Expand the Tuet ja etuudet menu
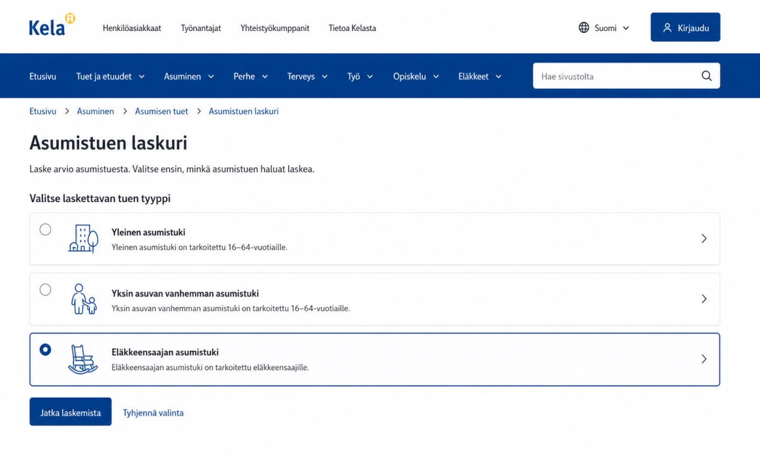Viewport: 760px width, 456px height. pos(110,77)
